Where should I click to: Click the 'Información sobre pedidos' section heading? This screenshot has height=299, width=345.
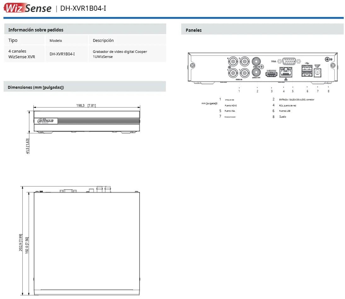coord(36,30)
